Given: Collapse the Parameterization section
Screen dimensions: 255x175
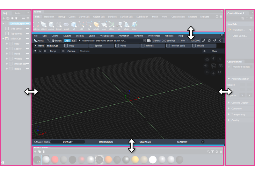Looking at the screenshot, I should [x=229, y=79].
